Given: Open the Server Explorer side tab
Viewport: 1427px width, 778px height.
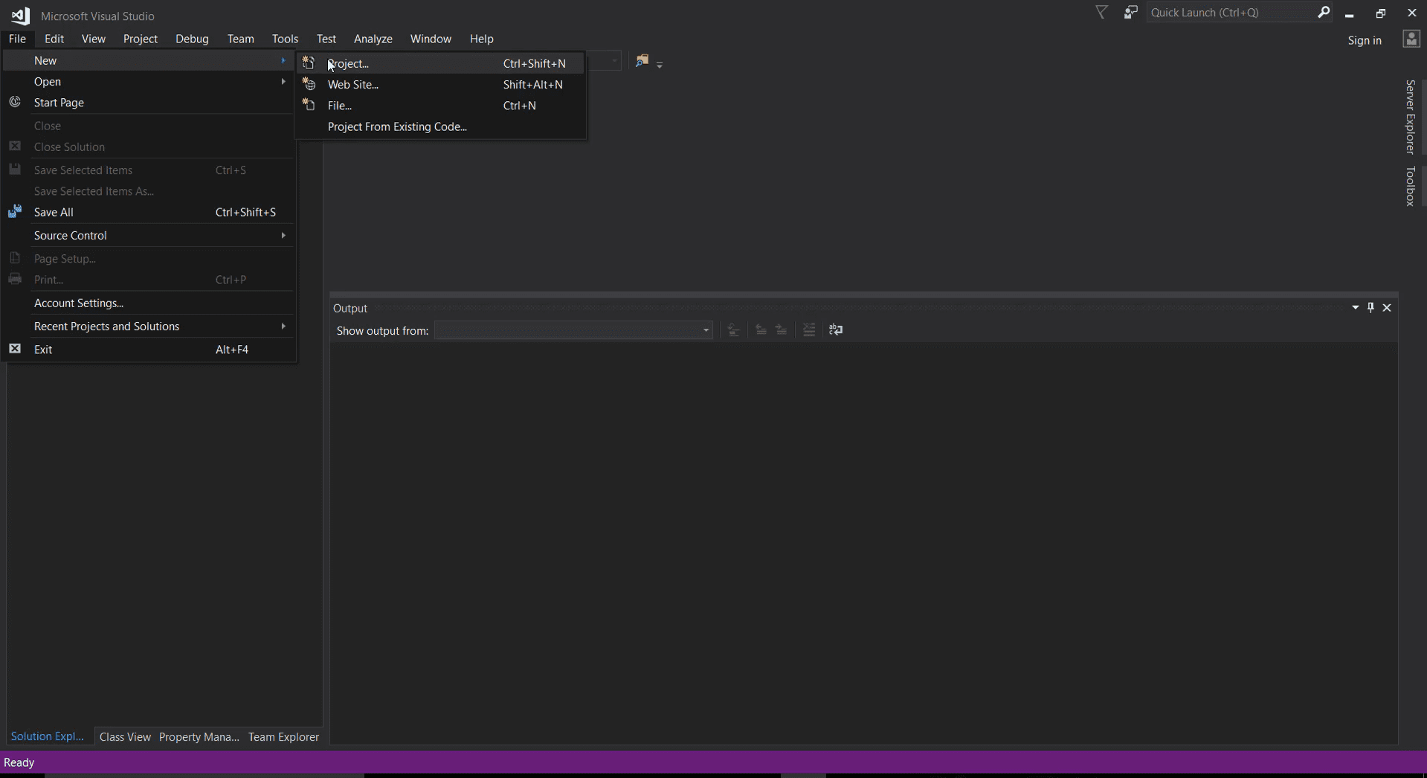Looking at the screenshot, I should 1410,117.
